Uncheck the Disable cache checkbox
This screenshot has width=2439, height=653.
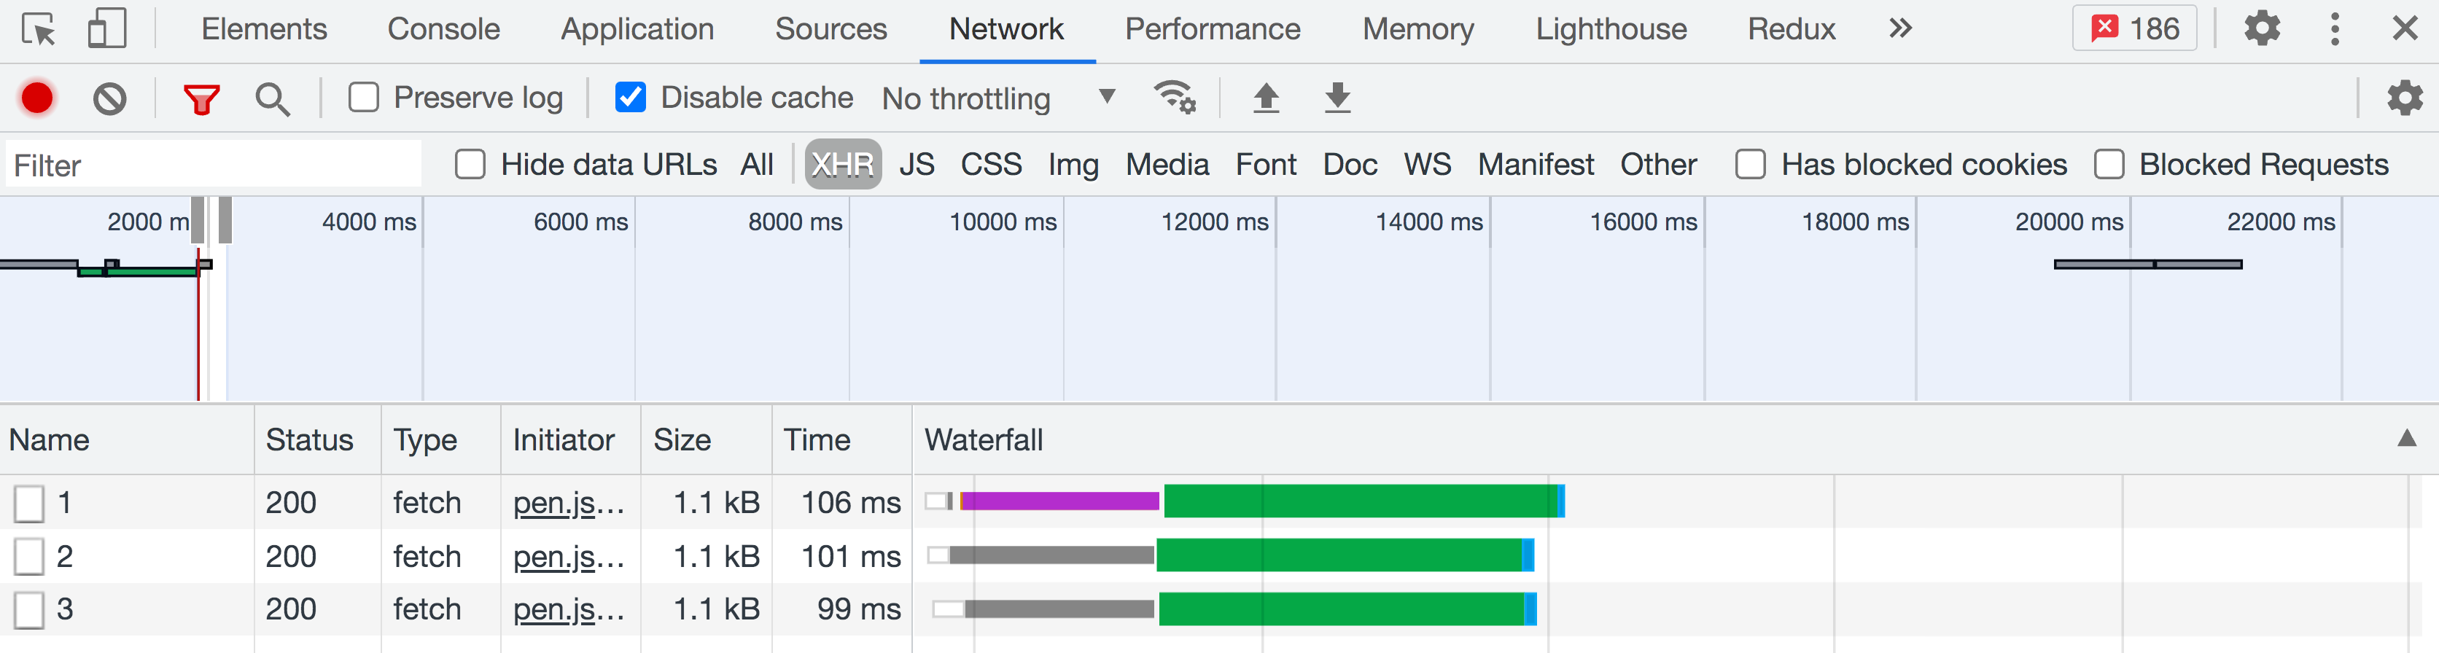[x=631, y=98]
